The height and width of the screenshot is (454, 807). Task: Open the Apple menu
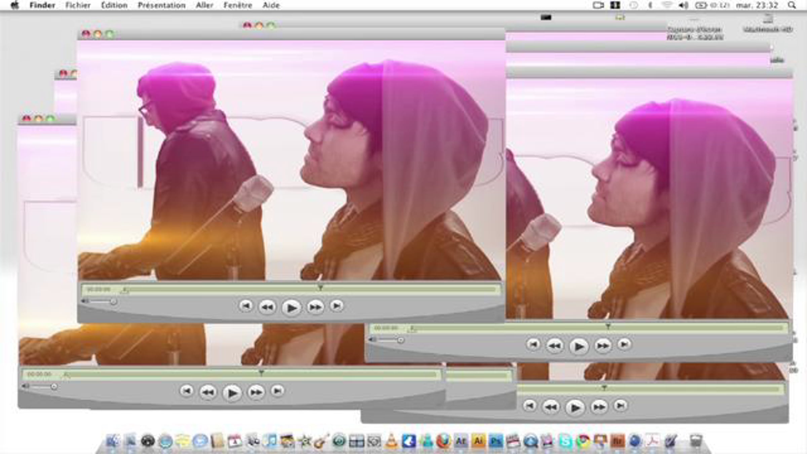(14, 5)
